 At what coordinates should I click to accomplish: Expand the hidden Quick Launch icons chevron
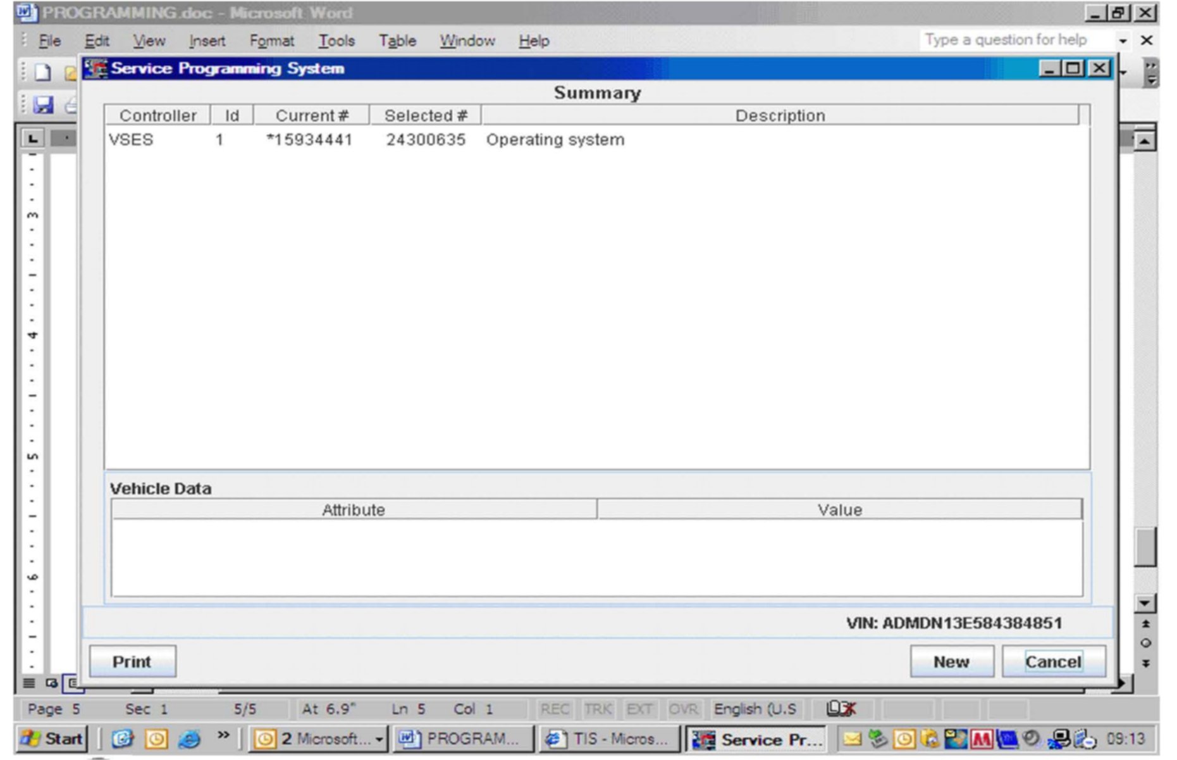point(223,735)
